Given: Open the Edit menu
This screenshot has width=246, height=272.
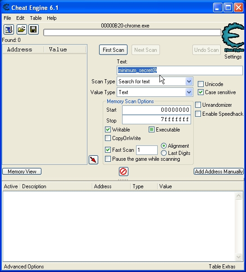Looking at the screenshot, I should pyautogui.click(x=20, y=18).
